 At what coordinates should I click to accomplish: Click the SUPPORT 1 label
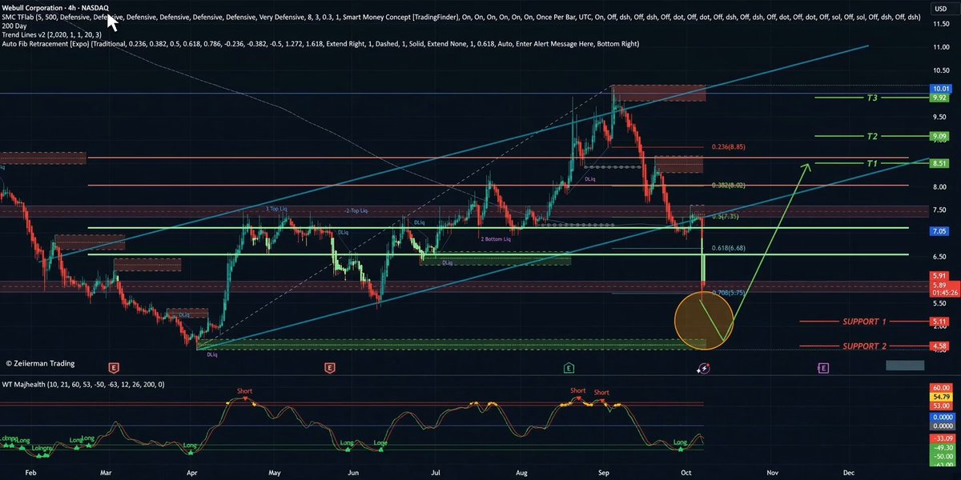(864, 322)
